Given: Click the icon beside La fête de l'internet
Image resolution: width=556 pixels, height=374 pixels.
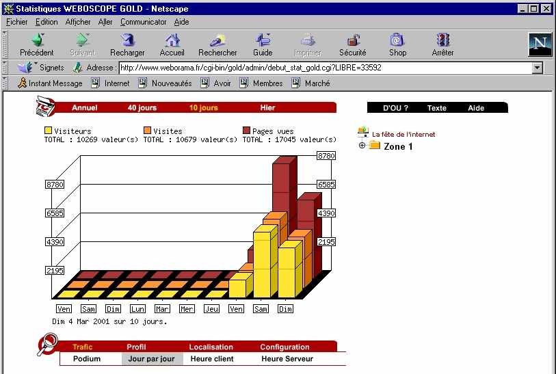Looking at the screenshot, I should (363, 132).
